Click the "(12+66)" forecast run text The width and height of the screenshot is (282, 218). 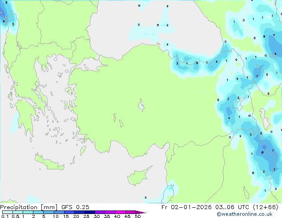click(266, 207)
